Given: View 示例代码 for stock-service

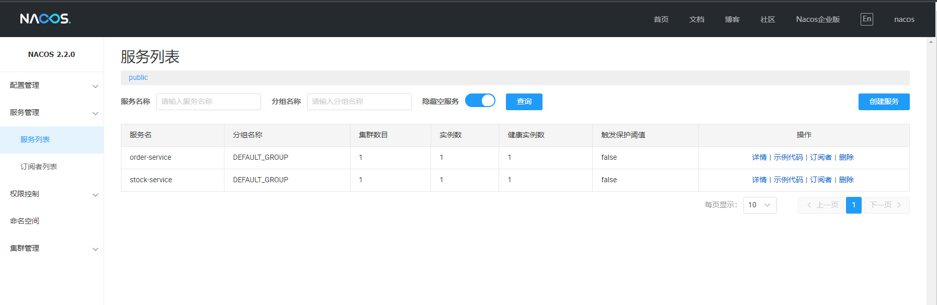Looking at the screenshot, I should (x=788, y=180).
